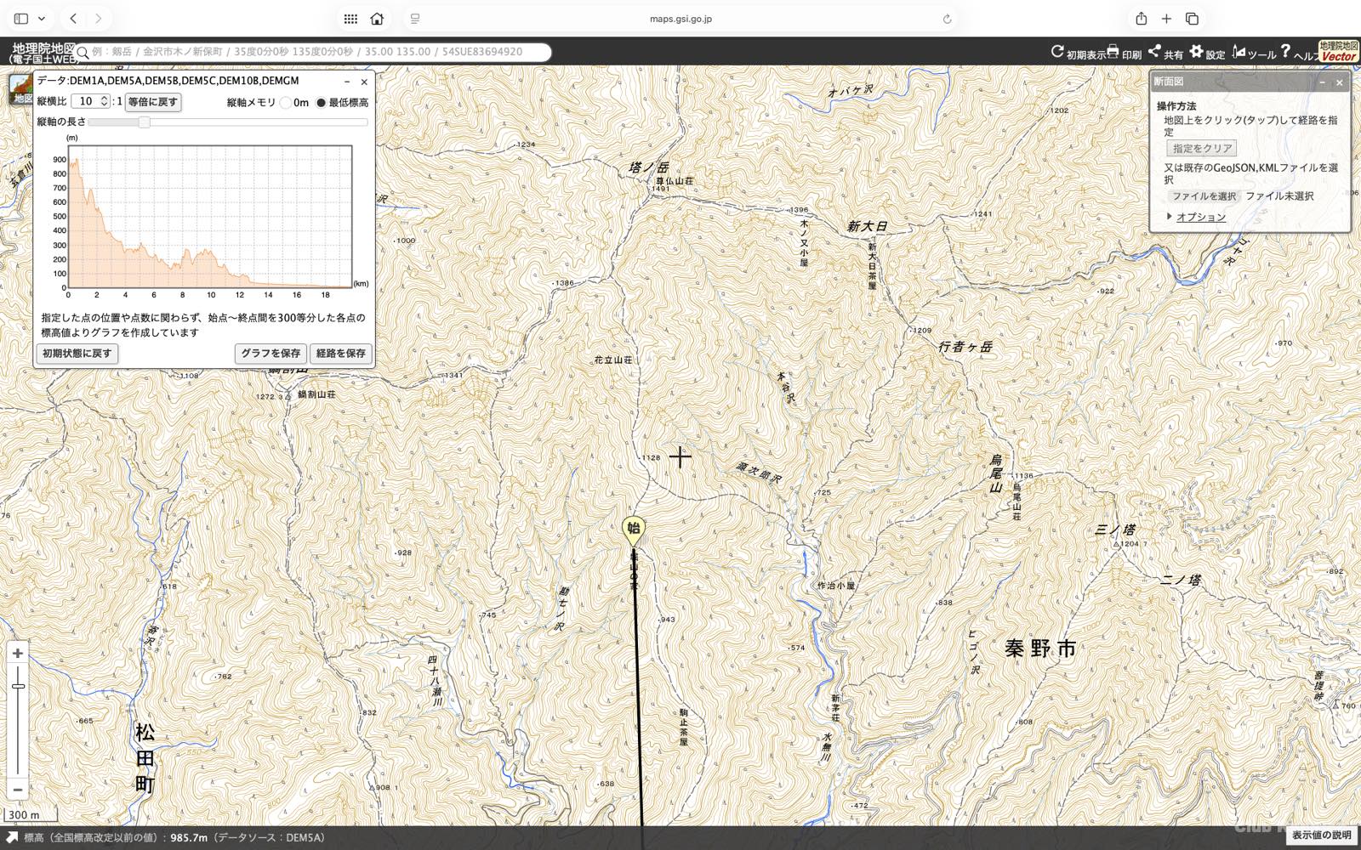Viewport: 1361px width, 850px height.
Task: Expand the オプション disclosure triangle
Action: point(1170,217)
